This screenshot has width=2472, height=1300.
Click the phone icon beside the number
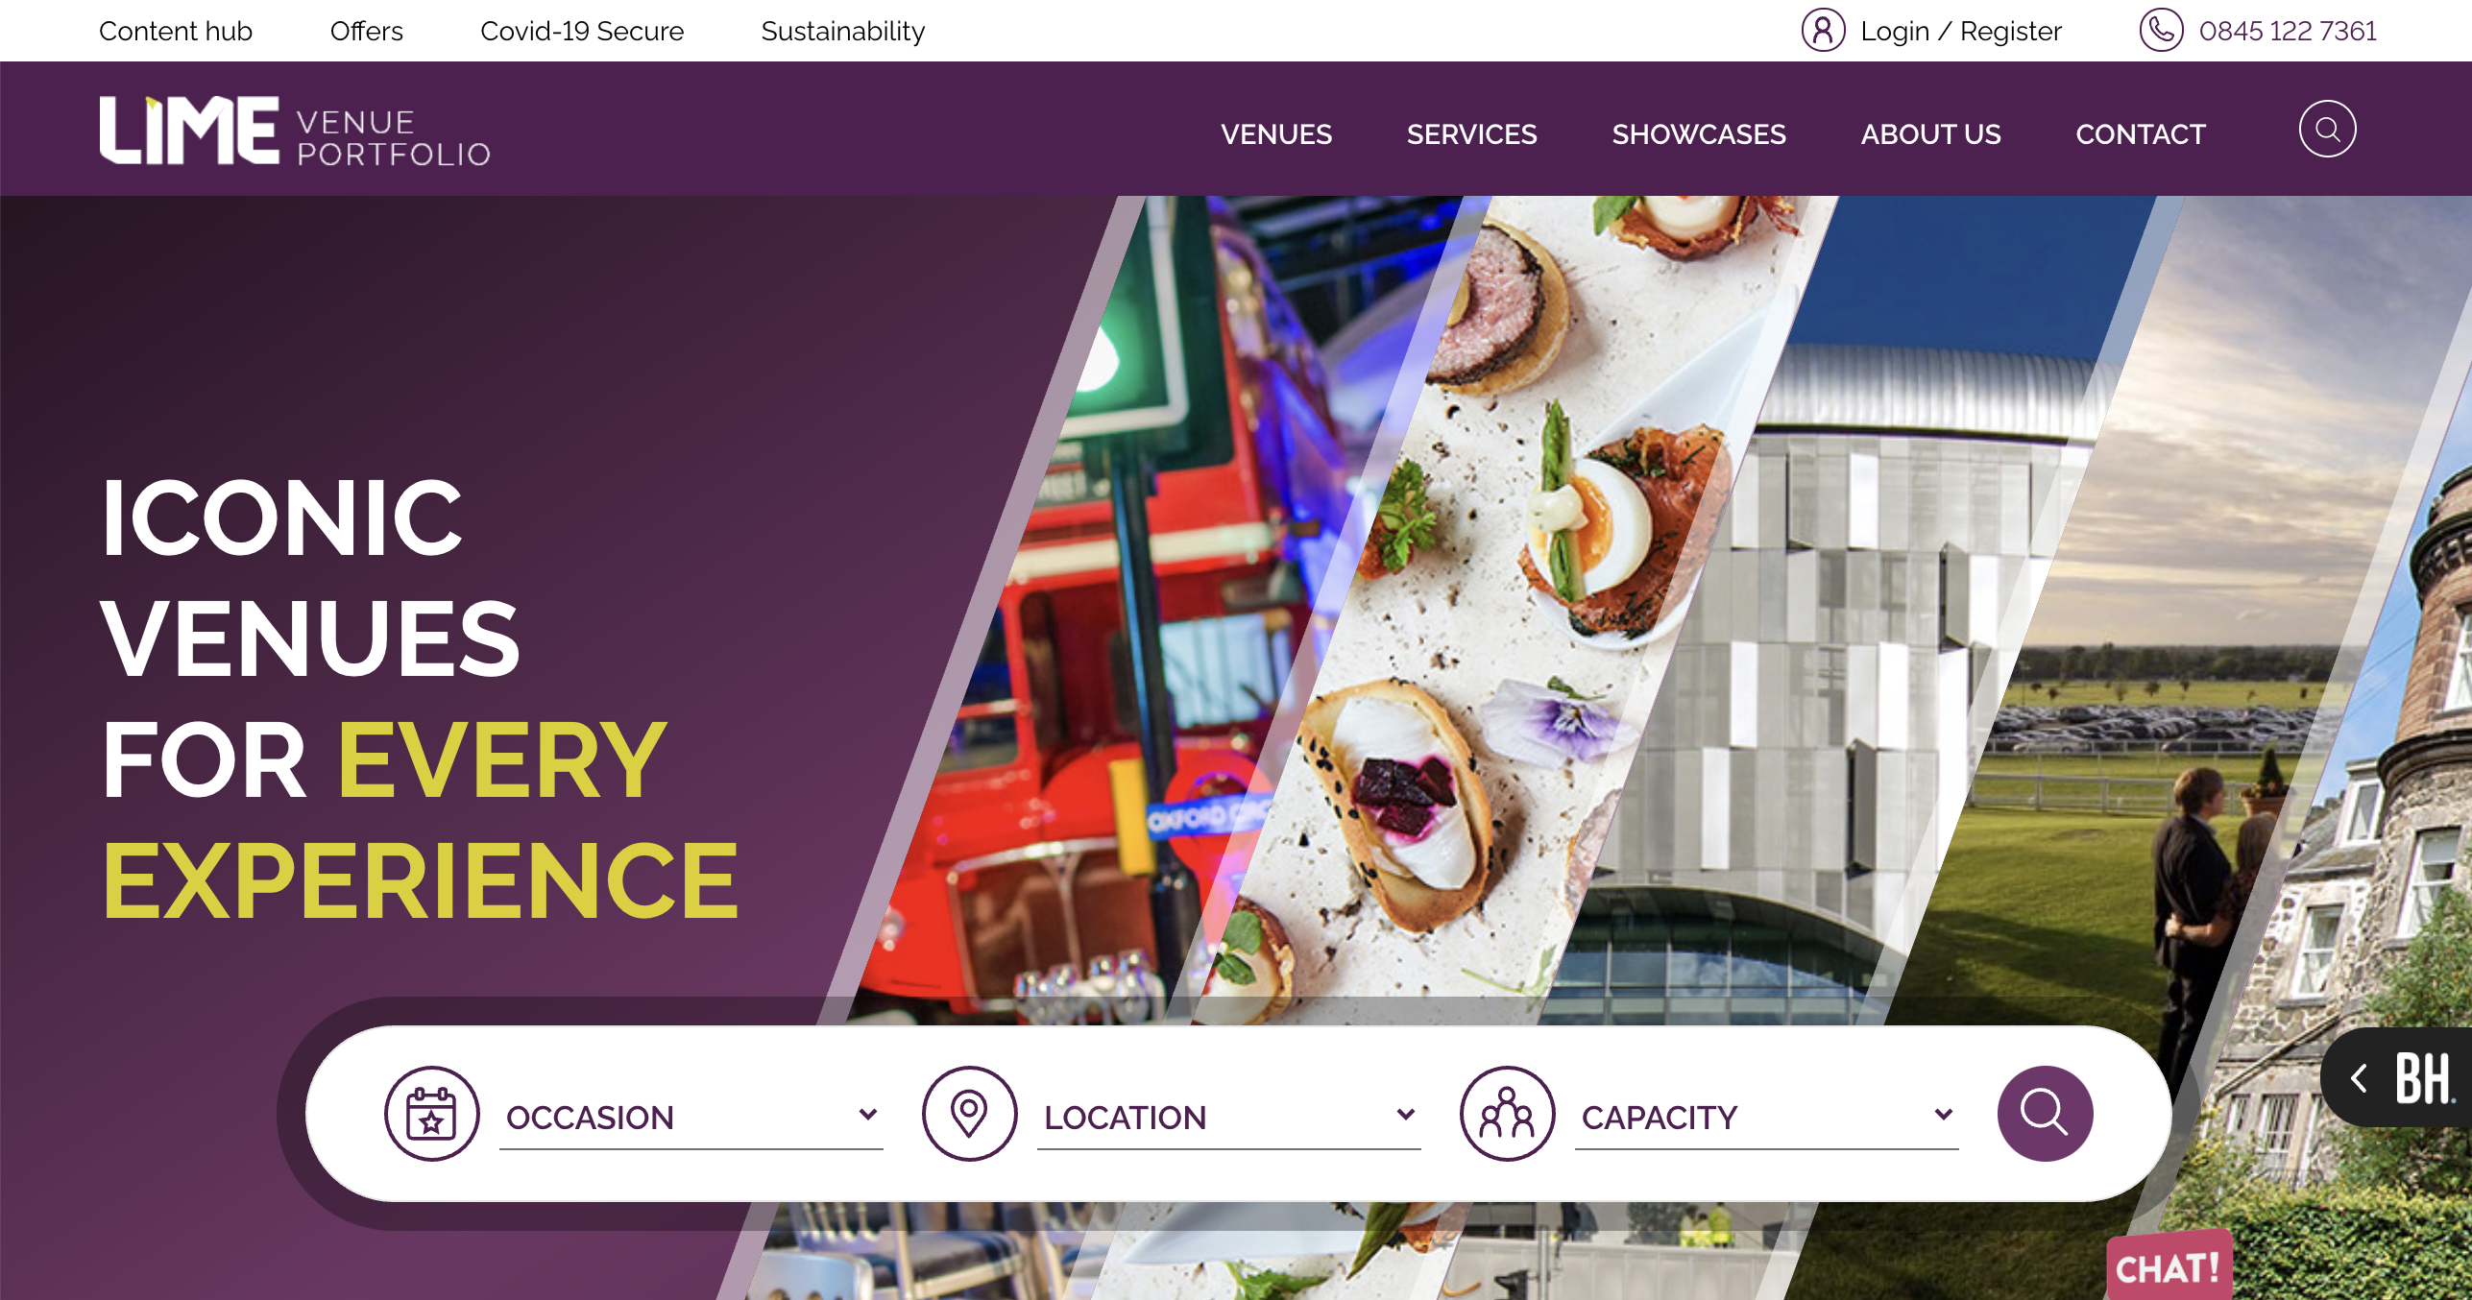click(x=2161, y=30)
